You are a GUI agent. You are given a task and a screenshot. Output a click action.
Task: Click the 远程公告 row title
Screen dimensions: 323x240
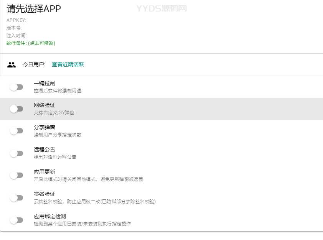44,150
